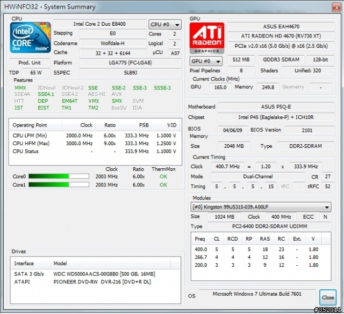Click the VMX feature label
The height and width of the screenshot is (314, 344).
coord(94,101)
